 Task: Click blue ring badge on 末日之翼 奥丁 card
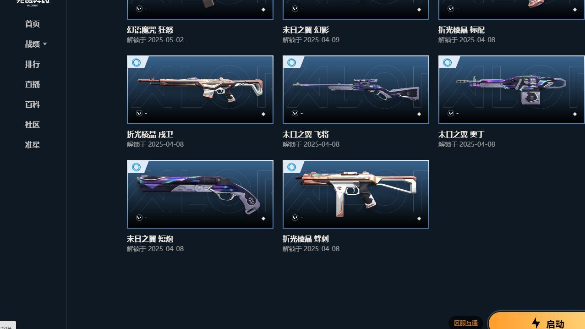point(448,63)
